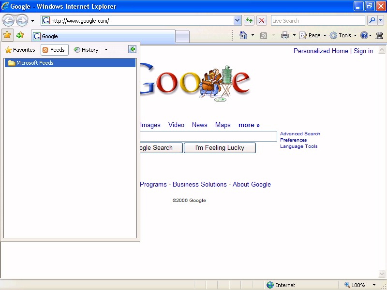Open the Page menu
387x290 pixels.
[313, 35]
